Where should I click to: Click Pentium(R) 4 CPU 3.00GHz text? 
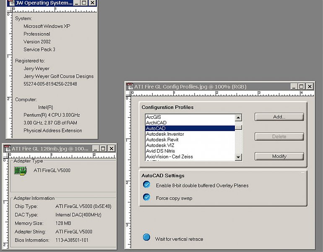click(x=52, y=115)
